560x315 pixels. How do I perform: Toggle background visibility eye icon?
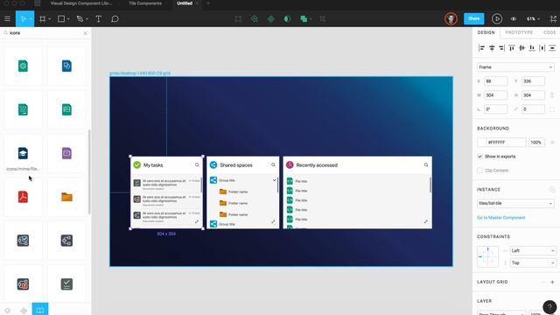[x=552, y=142]
